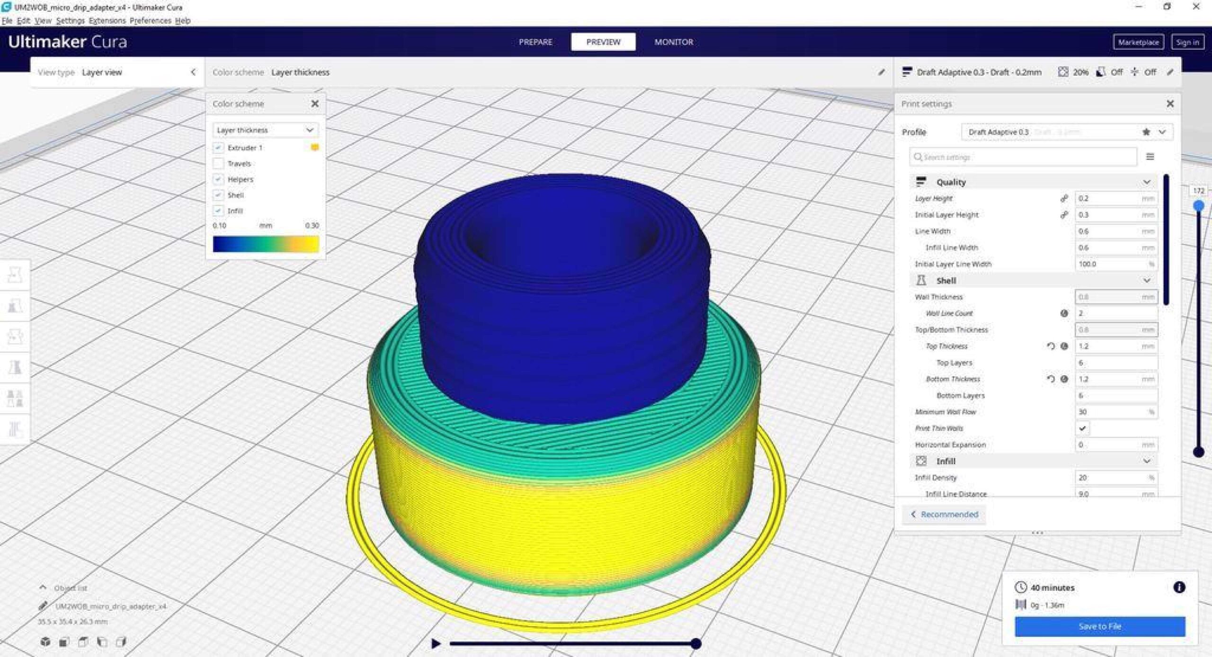Image resolution: width=1212 pixels, height=657 pixels.
Task: Switch to the PREPARE tab
Action: click(535, 42)
